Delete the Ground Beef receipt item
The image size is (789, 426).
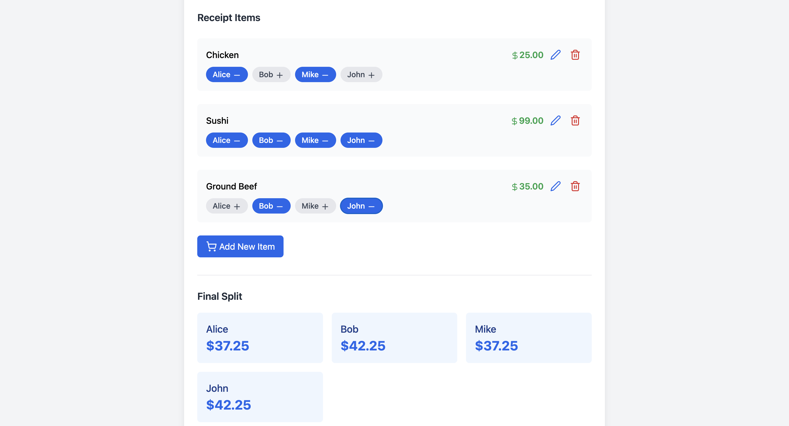tap(575, 186)
